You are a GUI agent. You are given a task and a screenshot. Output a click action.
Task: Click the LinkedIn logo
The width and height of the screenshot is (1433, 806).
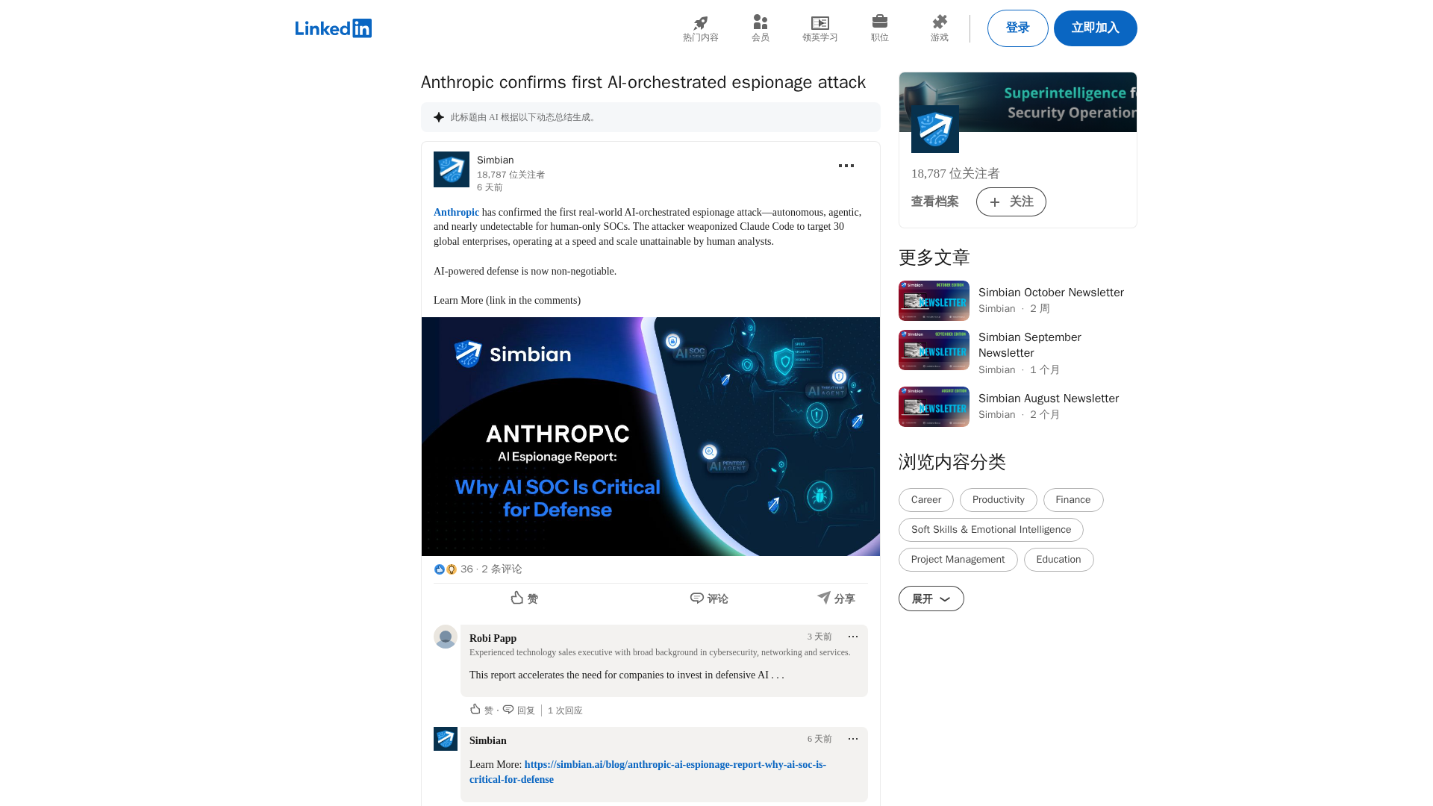tap(333, 28)
